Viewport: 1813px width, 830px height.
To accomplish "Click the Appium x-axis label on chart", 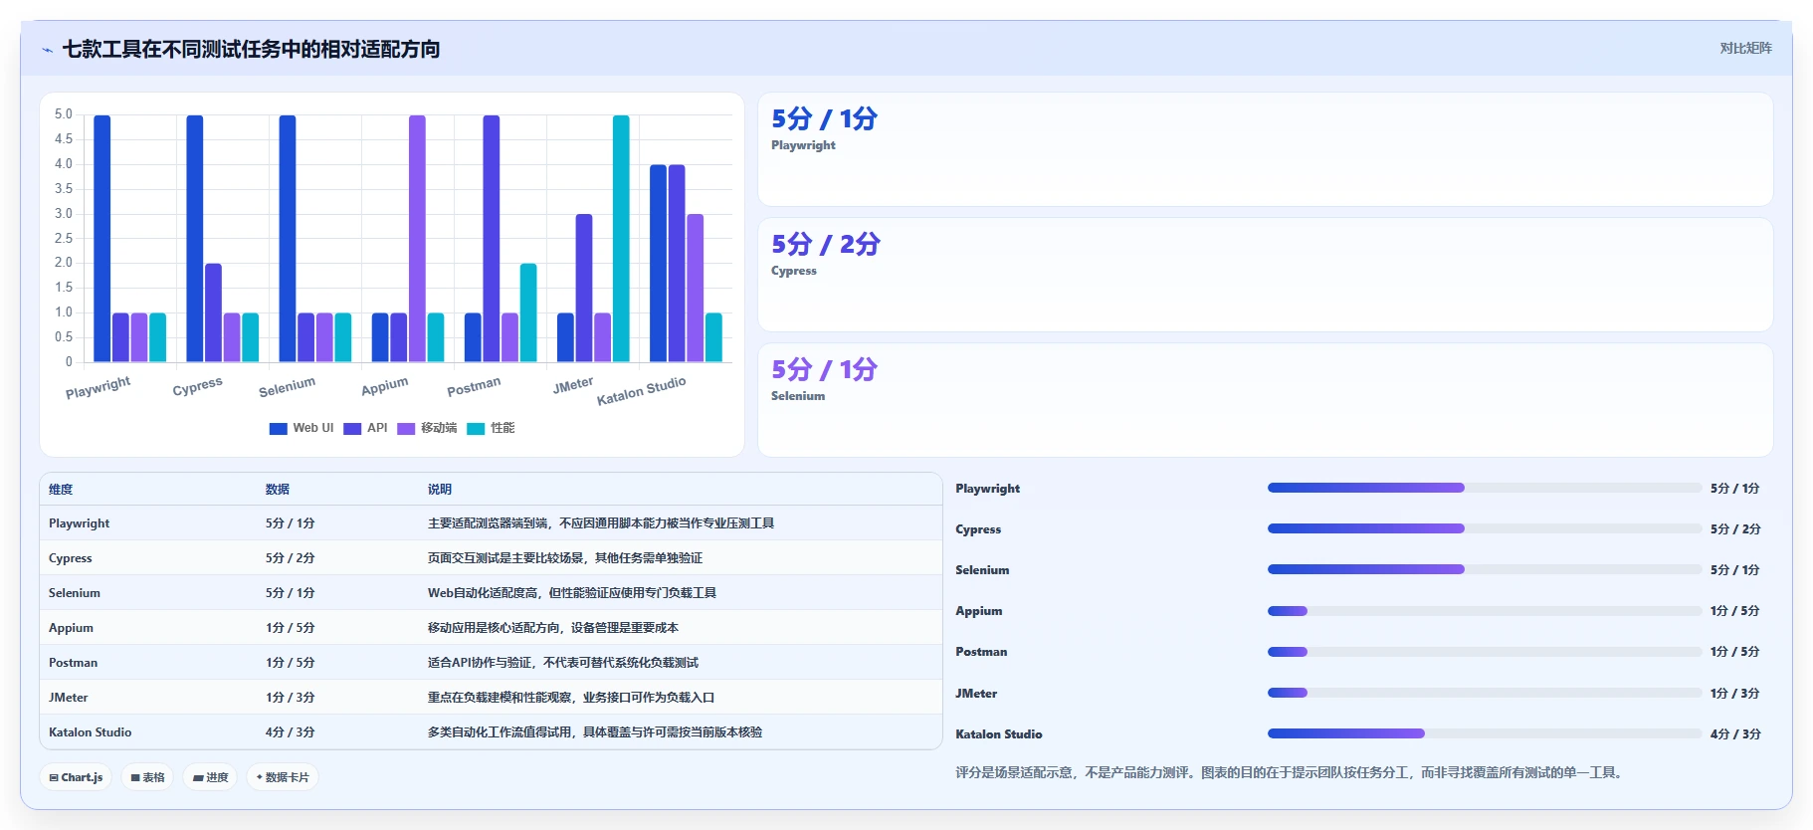I will click(385, 386).
